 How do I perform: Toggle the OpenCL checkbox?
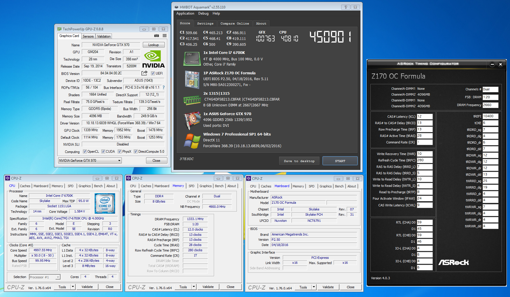pyautogui.click(x=85, y=151)
